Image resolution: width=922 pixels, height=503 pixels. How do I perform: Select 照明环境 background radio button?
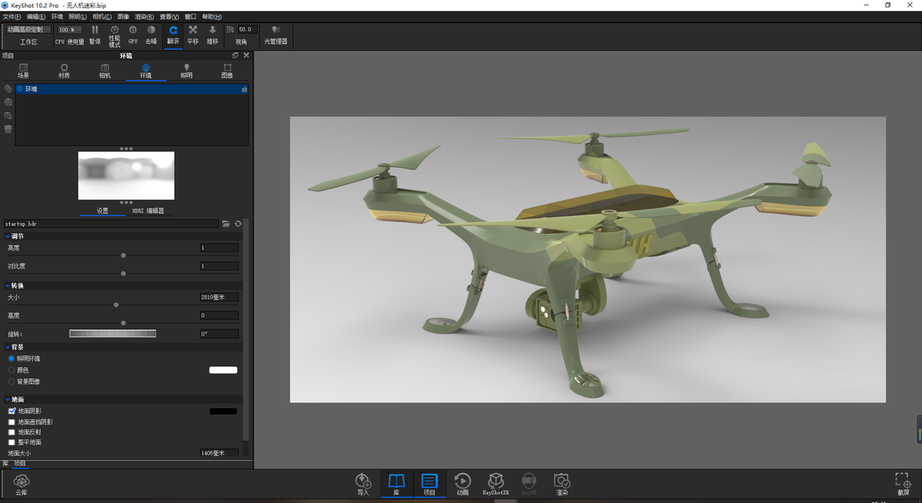[11, 359]
